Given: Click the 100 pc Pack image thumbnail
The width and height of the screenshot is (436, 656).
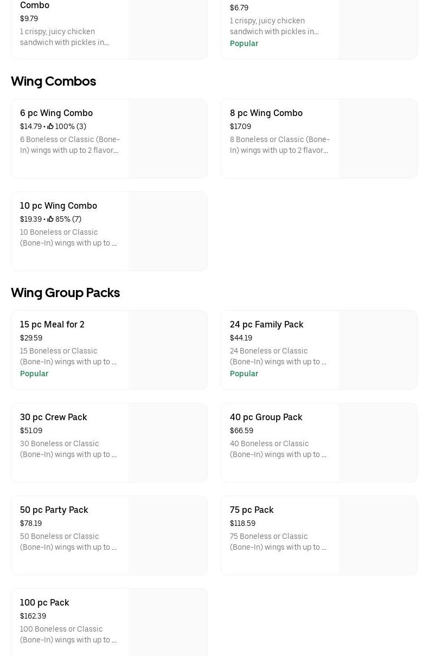Looking at the screenshot, I should tap(168, 623).
